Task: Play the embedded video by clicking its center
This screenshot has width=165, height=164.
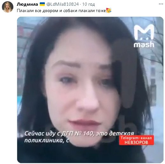Action: coord(90,90)
